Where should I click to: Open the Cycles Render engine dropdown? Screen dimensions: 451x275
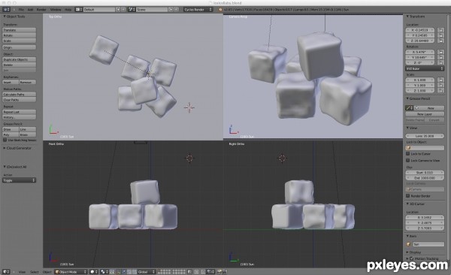198,10
